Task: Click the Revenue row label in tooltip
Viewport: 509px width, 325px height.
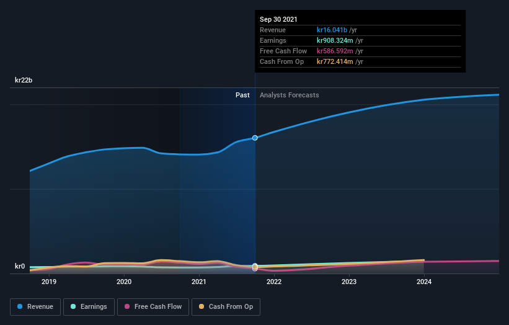Action: coord(273,30)
